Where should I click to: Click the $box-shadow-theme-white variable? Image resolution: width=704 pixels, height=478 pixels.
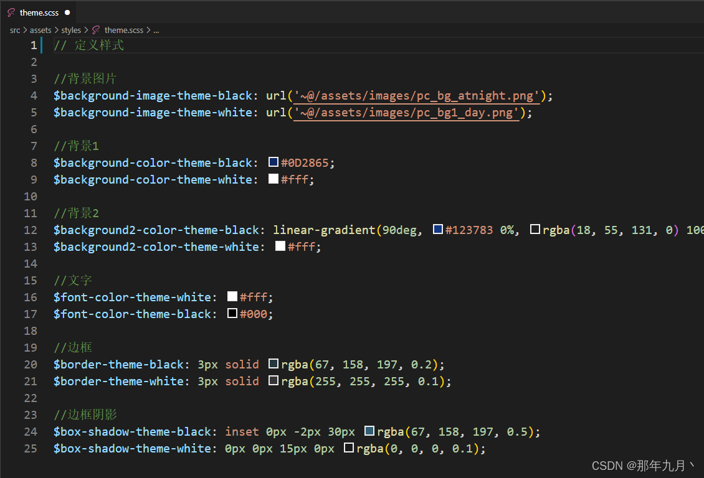coord(132,448)
